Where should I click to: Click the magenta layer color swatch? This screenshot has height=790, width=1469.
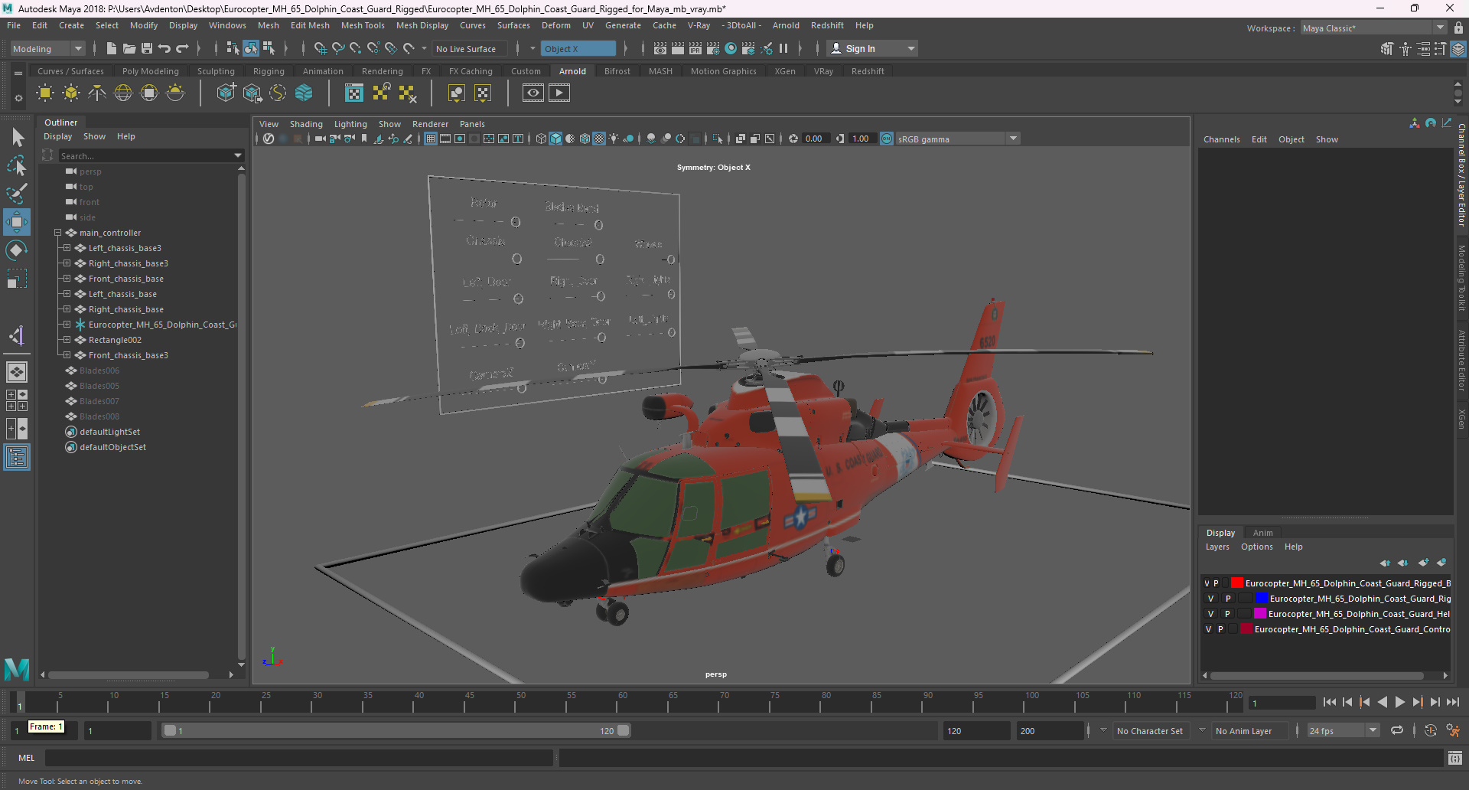coord(1260,614)
